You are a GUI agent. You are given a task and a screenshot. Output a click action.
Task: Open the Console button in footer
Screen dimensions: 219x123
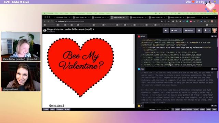(46, 109)
